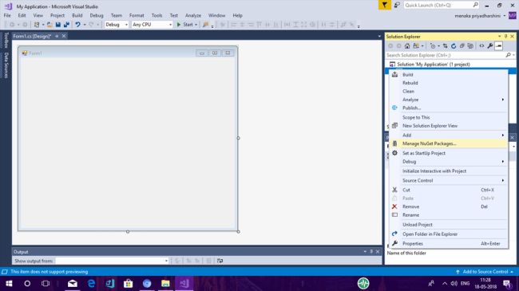Choose Remove in context menu

pyautogui.click(x=449, y=206)
